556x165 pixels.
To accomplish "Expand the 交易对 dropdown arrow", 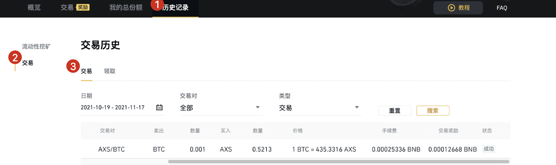I will (x=257, y=107).
